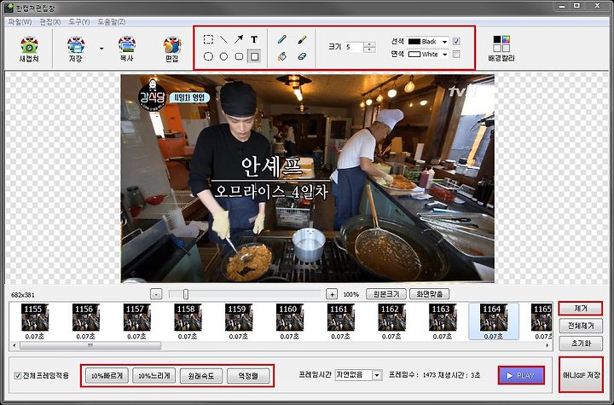Click the 복사 copy icon
614x405 pixels.
coord(126,49)
